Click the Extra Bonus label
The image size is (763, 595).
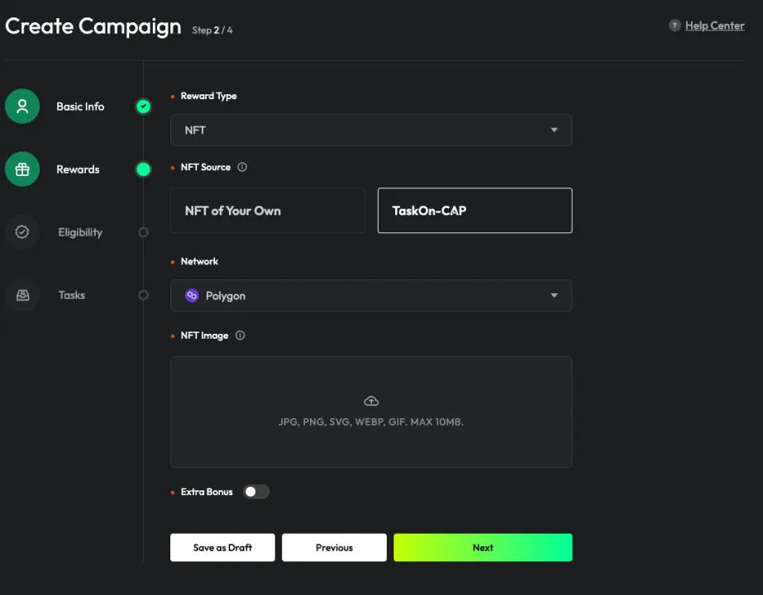pyautogui.click(x=207, y=492)
